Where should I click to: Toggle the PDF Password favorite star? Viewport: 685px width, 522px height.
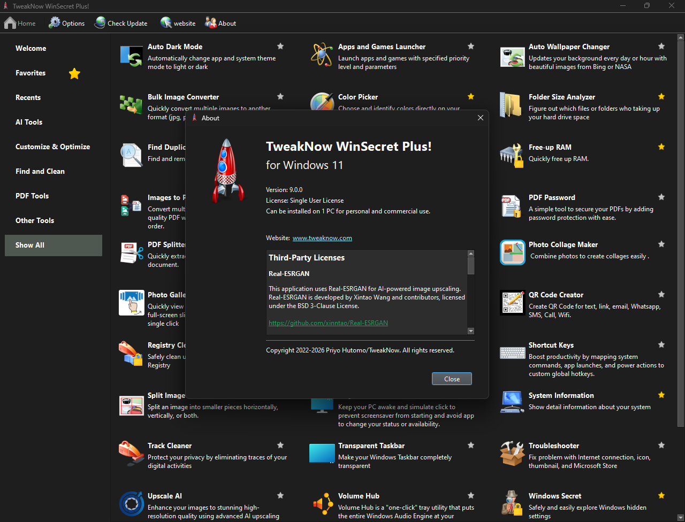point(661,197)
